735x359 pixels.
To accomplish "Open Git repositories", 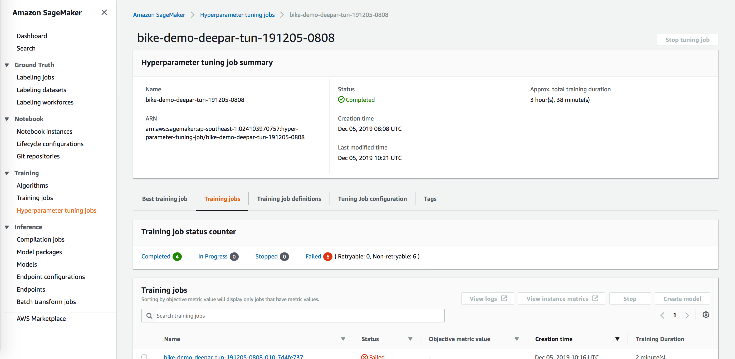I will [x=38, y=156].
